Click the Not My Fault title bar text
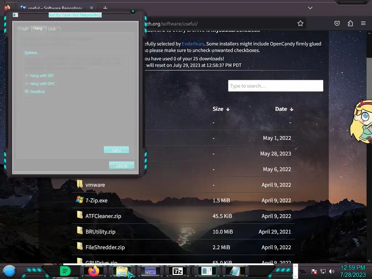The image size is (372, 279). (x=75, y=15)
